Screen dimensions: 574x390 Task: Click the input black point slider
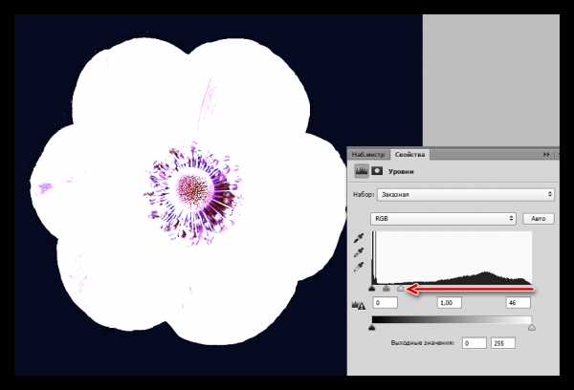click(372, 289)
